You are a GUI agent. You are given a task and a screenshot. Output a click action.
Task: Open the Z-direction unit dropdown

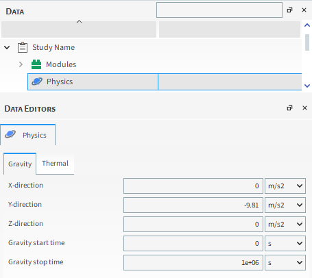click(285, 225)
